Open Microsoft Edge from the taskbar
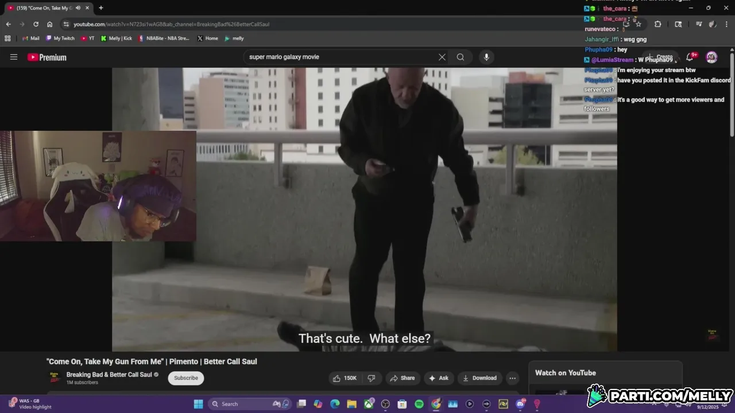Image resolution: width=735 pixels, height=413 pixels. (335, 404)
